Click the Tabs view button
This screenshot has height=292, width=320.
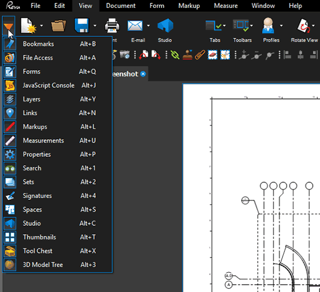pos(214,25)
